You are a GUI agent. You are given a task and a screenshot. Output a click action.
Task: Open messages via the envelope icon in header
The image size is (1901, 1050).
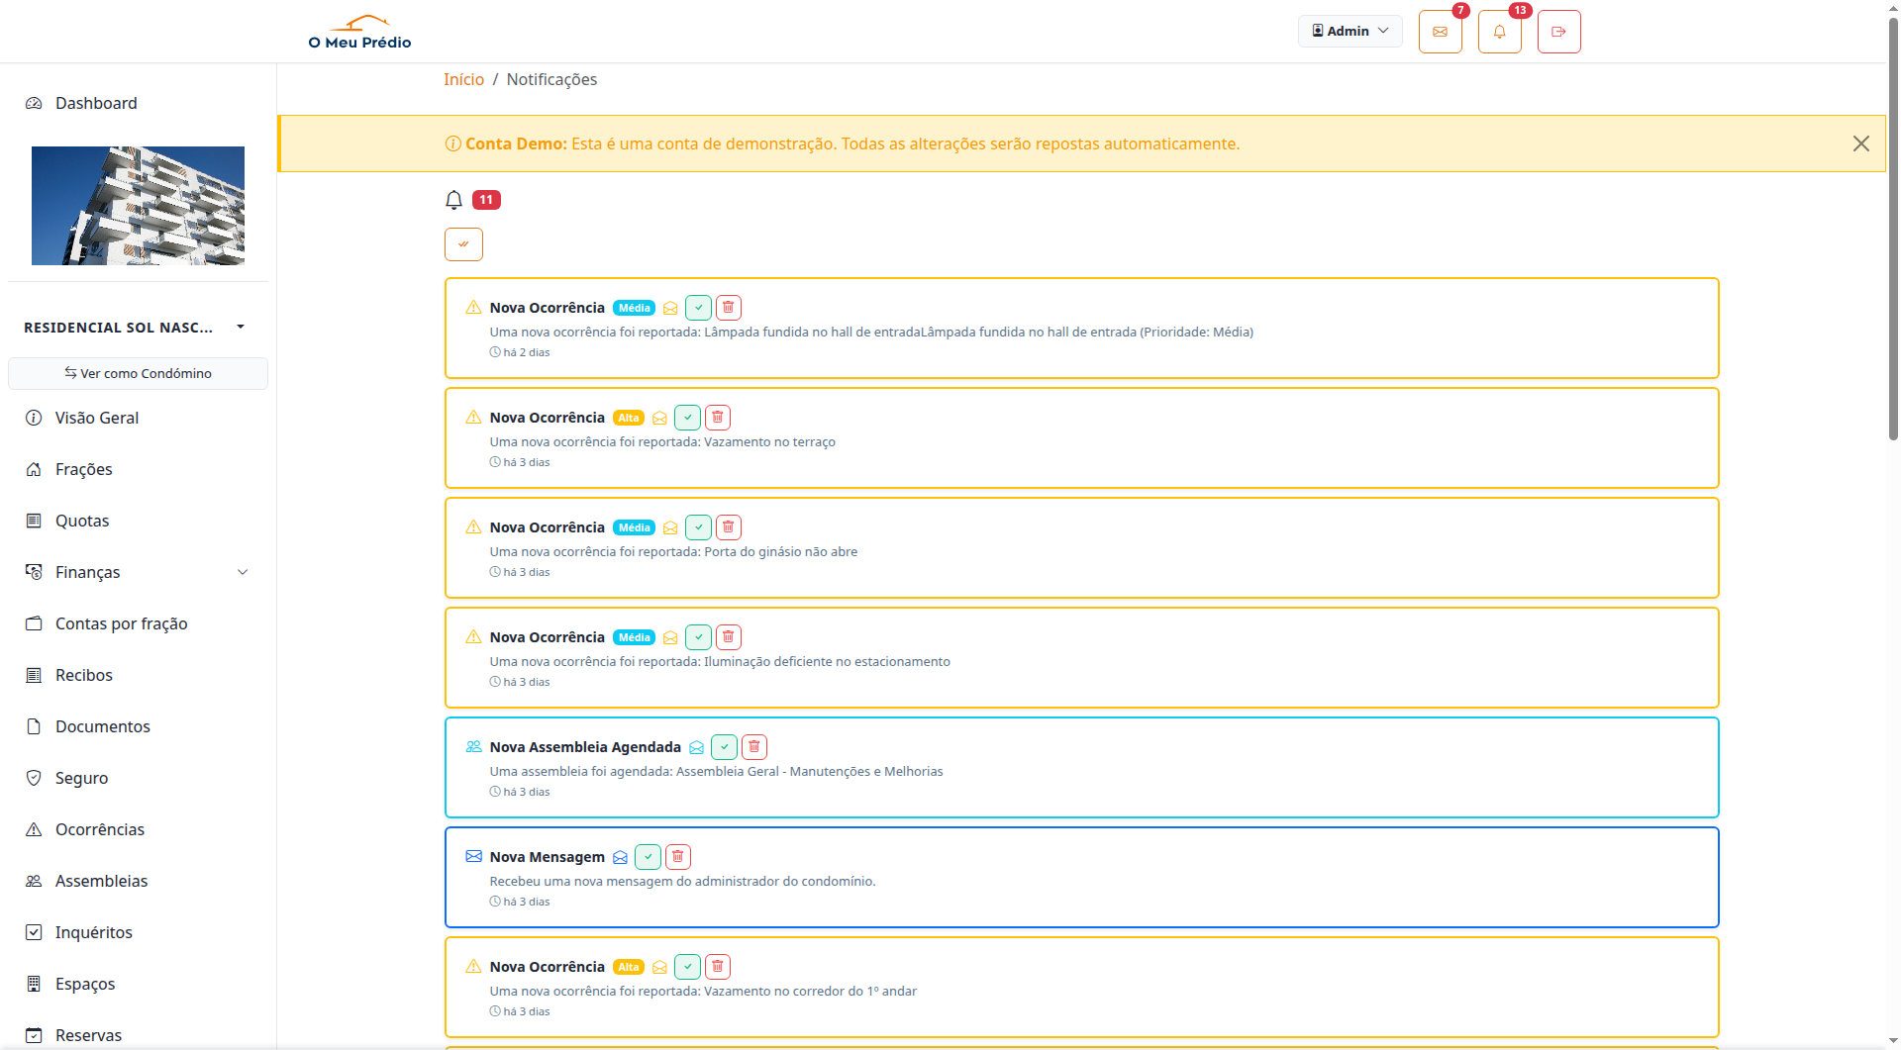click(1440, 31)
